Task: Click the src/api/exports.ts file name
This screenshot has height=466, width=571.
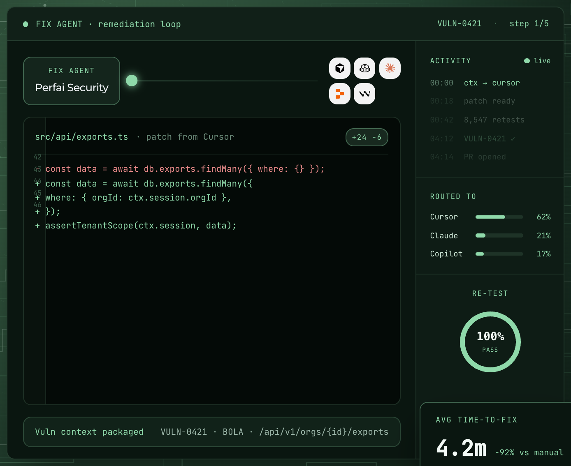Action: (x=81, y=137)
